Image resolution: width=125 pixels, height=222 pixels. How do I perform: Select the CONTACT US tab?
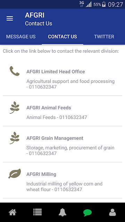(x=62, y=37)
